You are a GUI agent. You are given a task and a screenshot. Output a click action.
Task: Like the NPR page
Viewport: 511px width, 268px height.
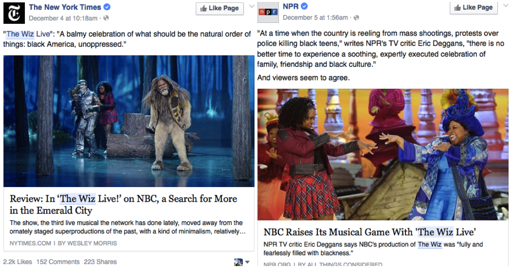tap(474, 7)
